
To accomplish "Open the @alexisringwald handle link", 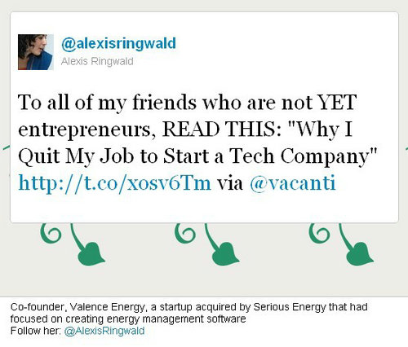I will point(118,44).
